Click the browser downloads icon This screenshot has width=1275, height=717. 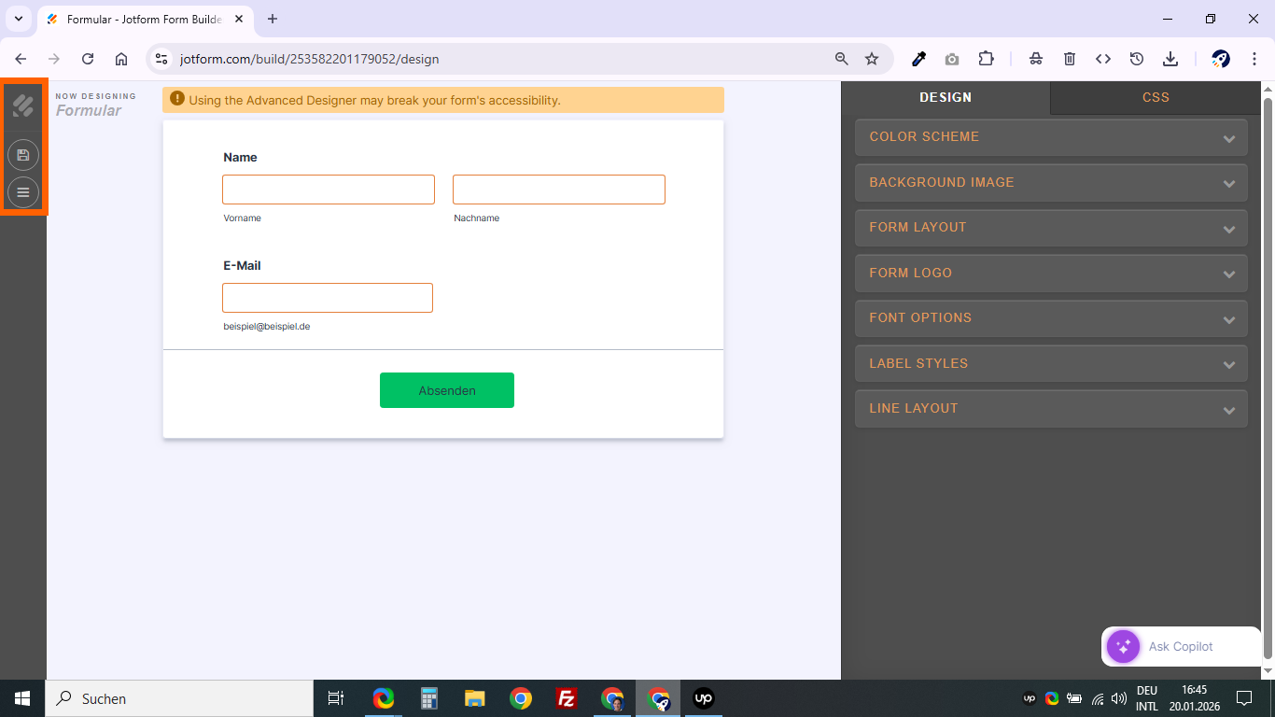tap(1170, 59)
